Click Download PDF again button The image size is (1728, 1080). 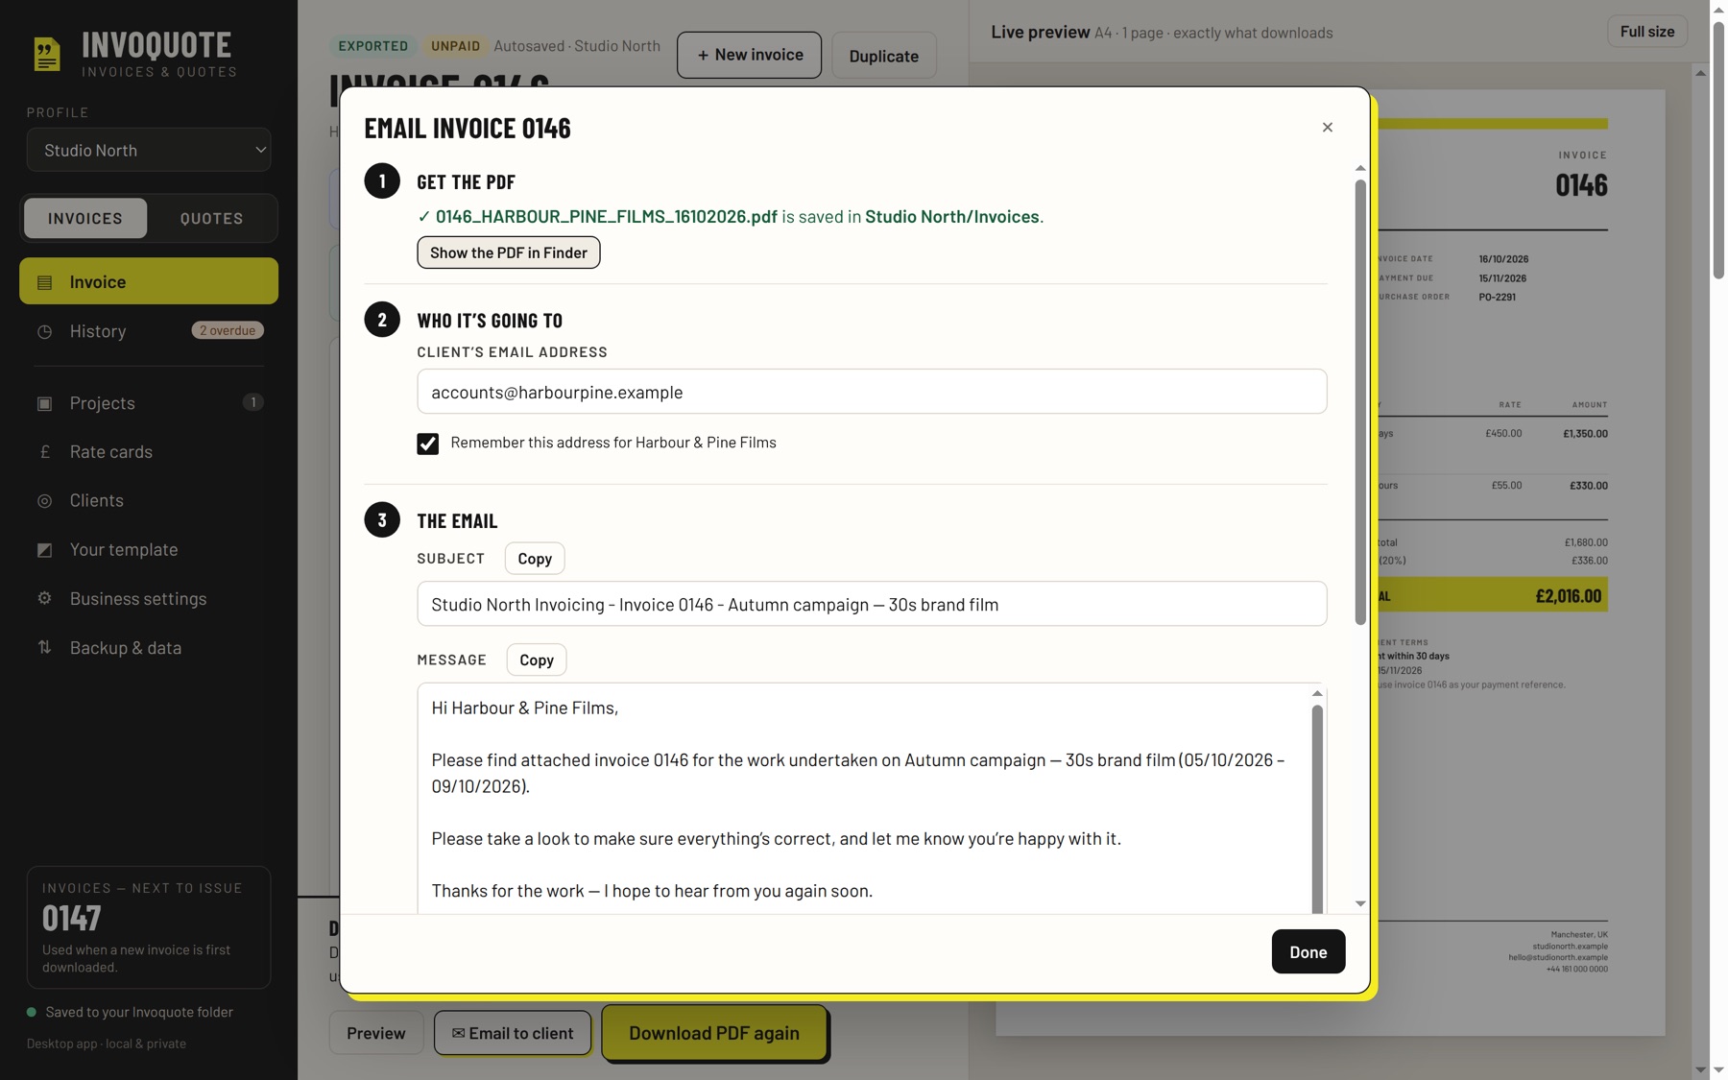coord(714,1033)
